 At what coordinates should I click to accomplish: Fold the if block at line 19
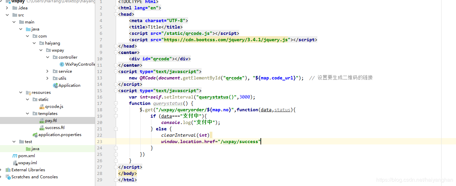115,116
